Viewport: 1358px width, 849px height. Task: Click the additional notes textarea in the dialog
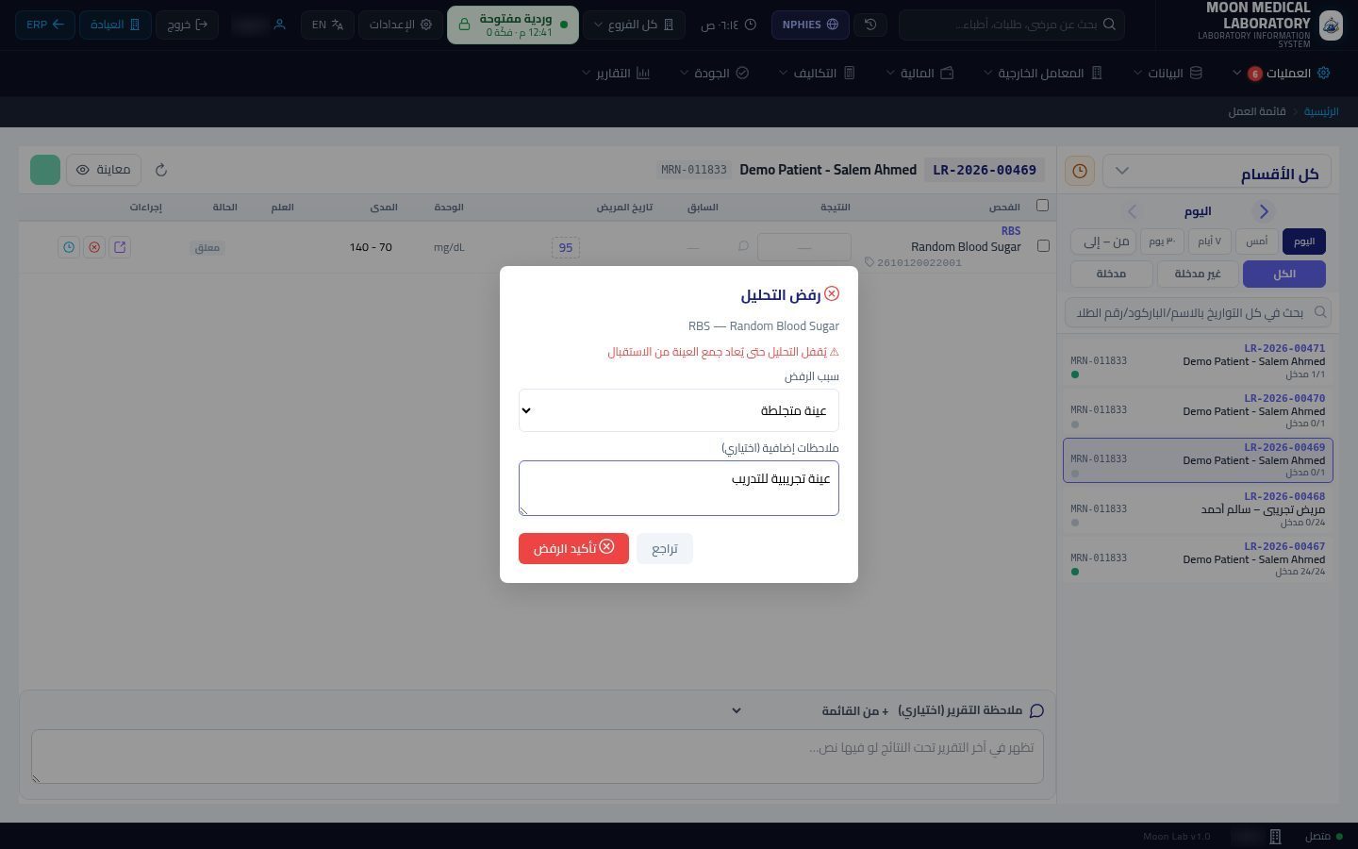click(679, 488)
